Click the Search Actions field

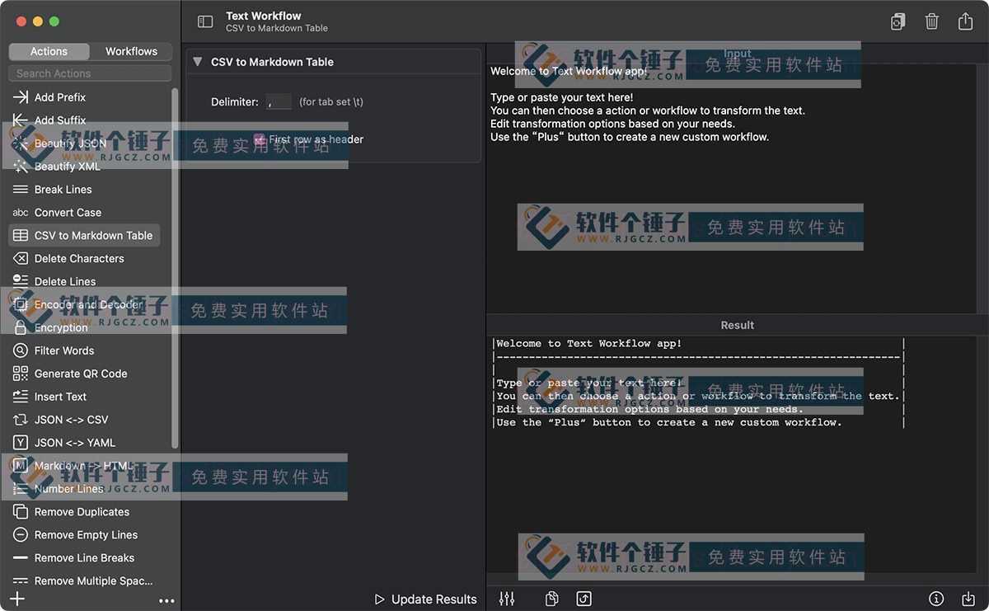click(x=91, y=73)
